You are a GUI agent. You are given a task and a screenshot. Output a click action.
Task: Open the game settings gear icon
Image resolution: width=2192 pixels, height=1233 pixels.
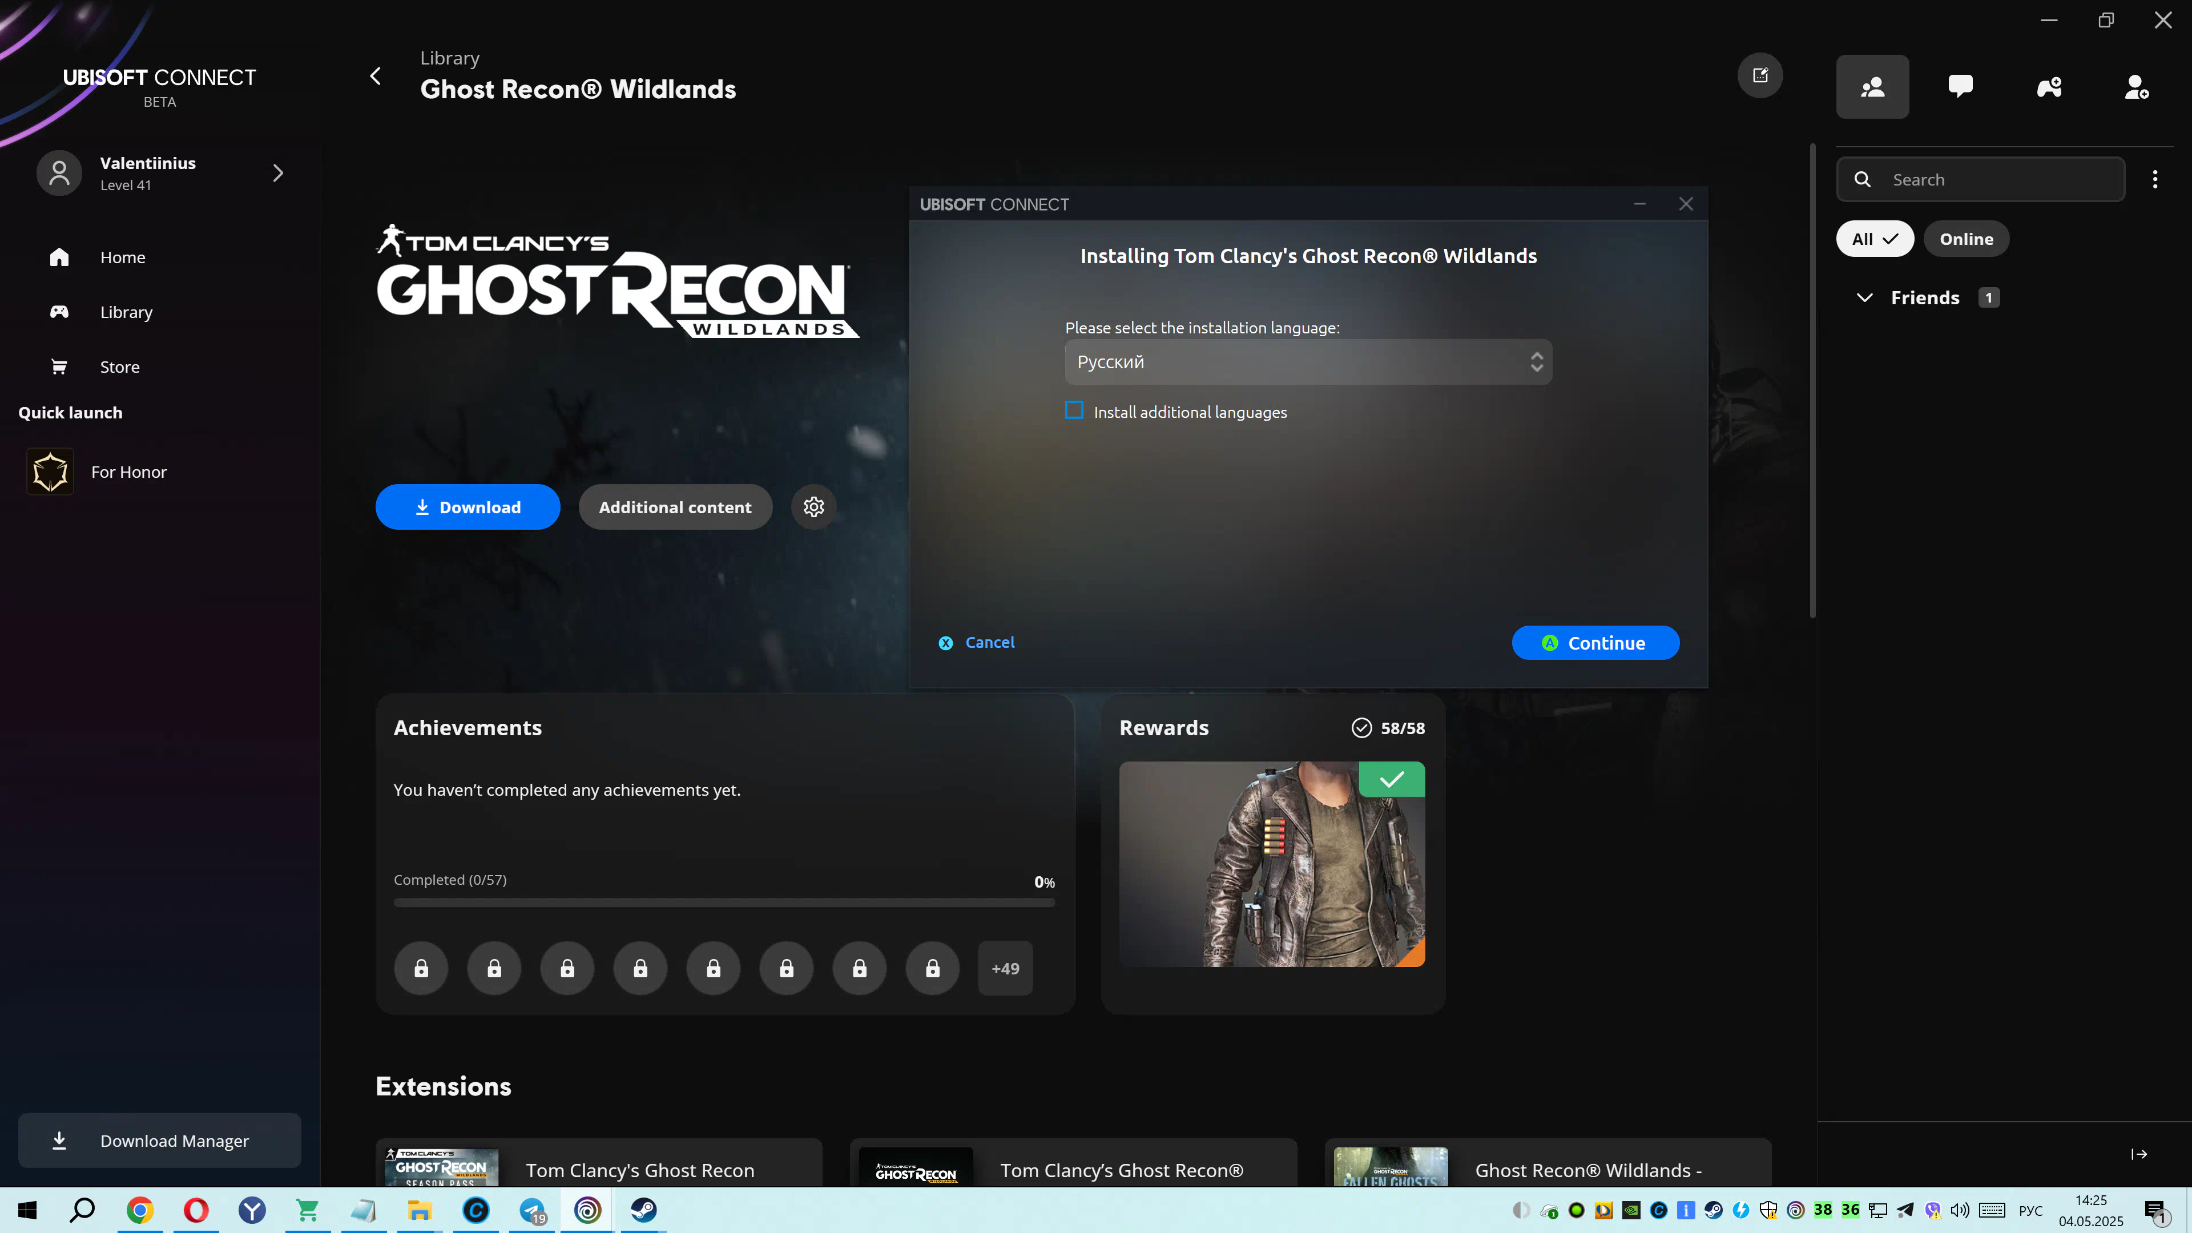pos(813,507)
